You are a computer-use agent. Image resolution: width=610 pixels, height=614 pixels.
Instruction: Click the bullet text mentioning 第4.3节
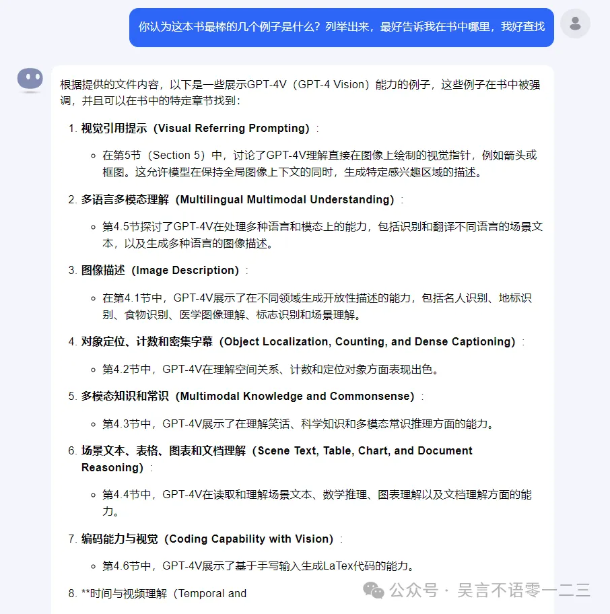coord(298,423)
